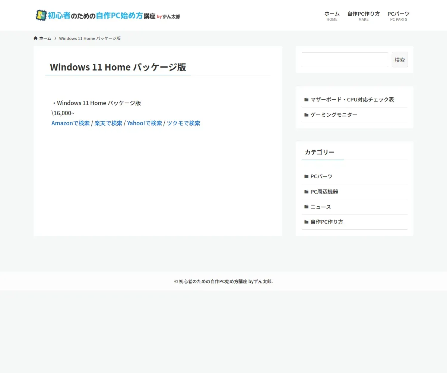Click the 楽天で検索 link
This screenshot has height=373, width=447.
click(x=108, y=123)
